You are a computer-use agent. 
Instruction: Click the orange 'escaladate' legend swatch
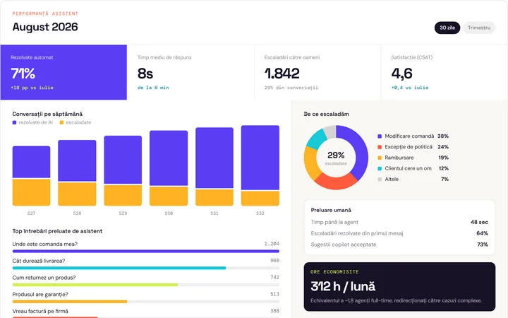click(61, 123)
